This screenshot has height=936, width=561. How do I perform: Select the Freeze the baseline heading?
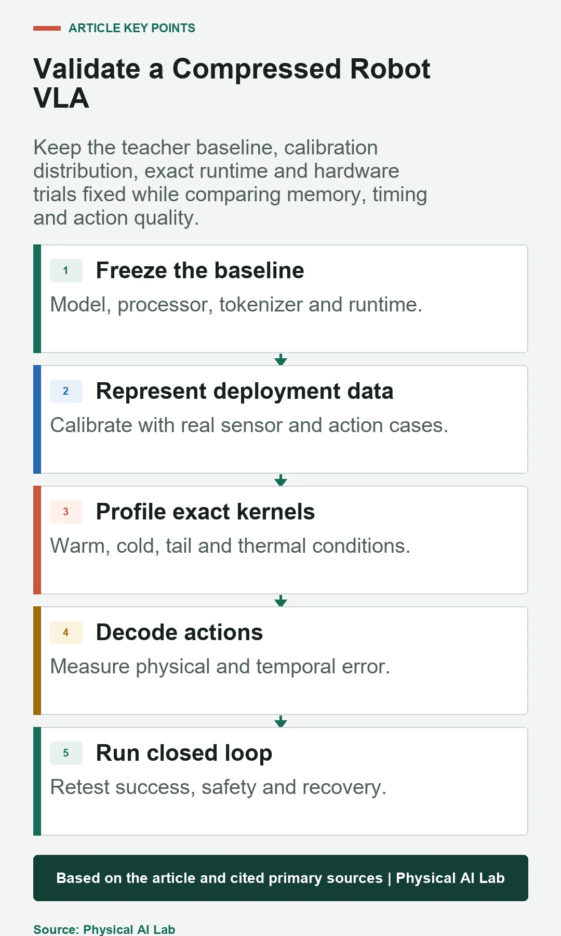pos(200,270)
